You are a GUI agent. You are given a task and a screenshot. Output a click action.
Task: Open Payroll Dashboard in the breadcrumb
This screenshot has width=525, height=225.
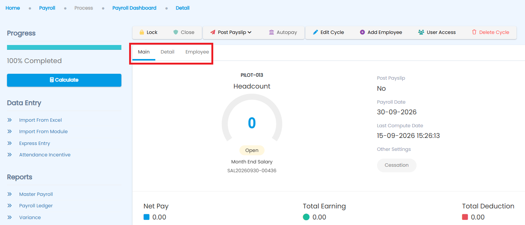click(134, 8)
